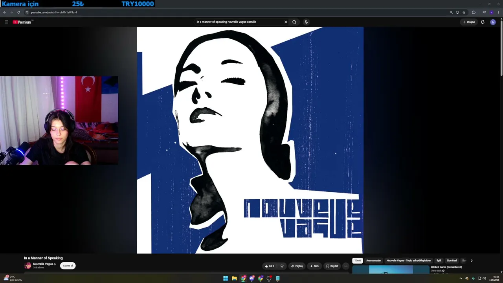Select the Aramanızdan filter chip
Image resolution: width=503 pixels, height=283 pixels.
(x=374, y=261)
